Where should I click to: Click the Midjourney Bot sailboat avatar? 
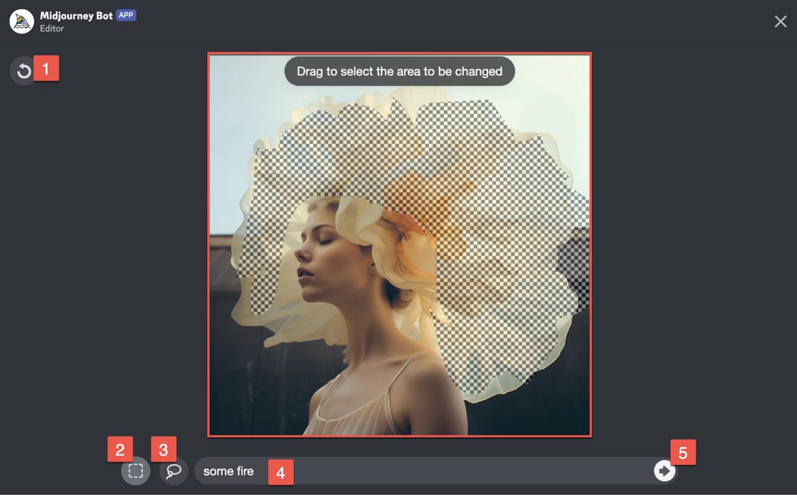(22, 22)
